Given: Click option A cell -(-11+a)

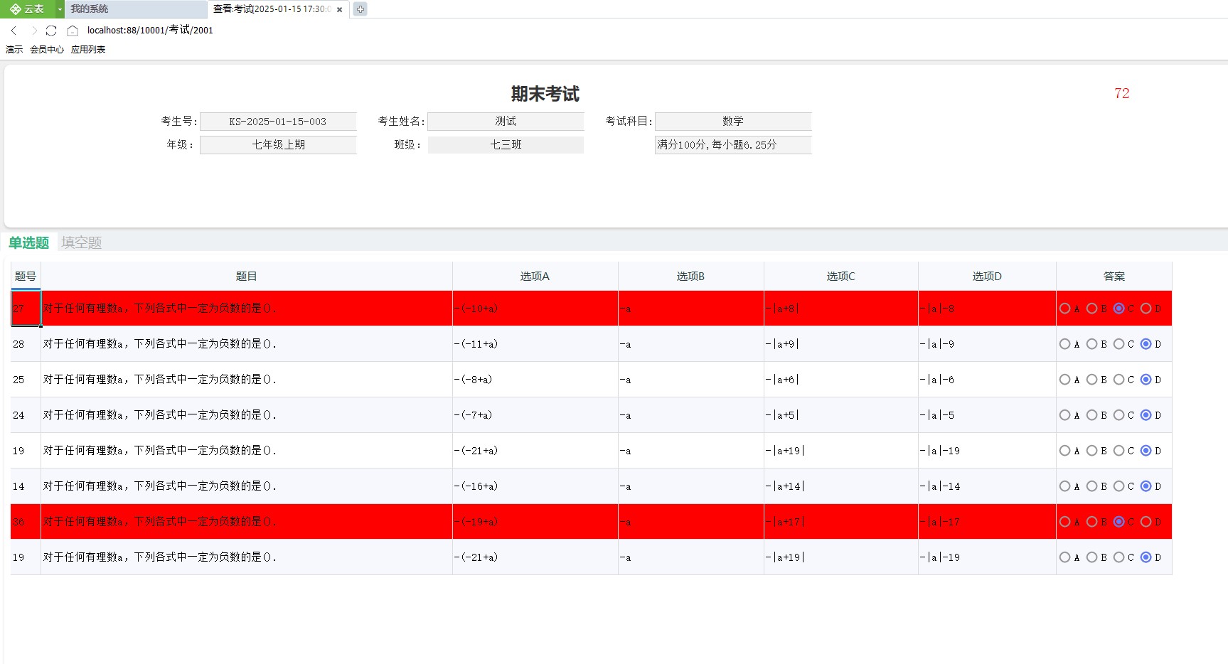Looking at the screenshot, I should (x=535, y=344).
